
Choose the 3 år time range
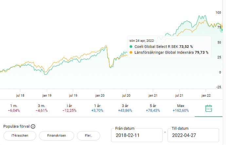coord(125,108)
